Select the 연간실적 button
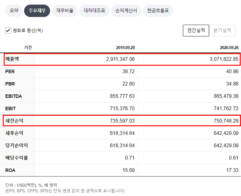This screenshot has width=241, height=196. [196, 30]
